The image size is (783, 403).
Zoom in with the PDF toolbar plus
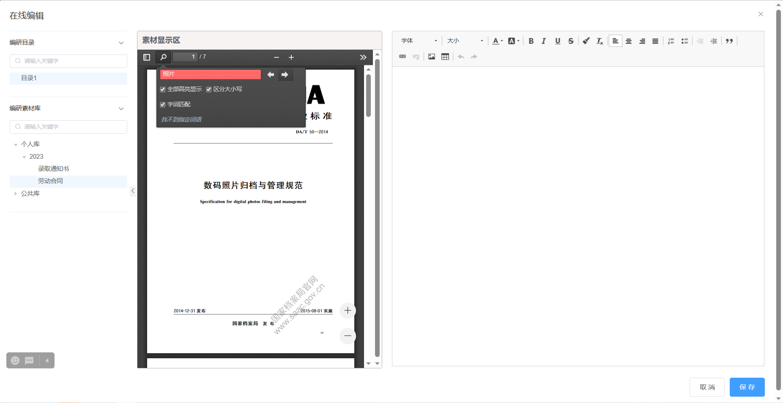click(291, 57)
